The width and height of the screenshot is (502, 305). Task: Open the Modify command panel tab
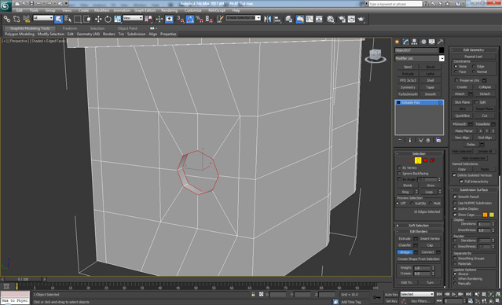coord(406,42)
